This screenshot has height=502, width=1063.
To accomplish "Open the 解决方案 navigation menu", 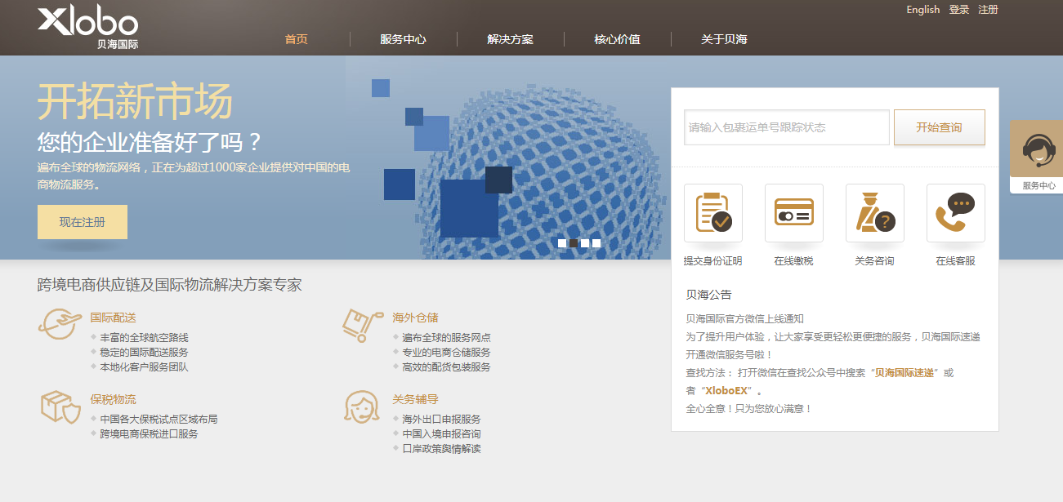I will (510, 39).
